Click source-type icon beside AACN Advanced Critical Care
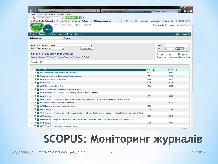Image resolution: width=218 pixels, height=164 pixels. point(38,86)
